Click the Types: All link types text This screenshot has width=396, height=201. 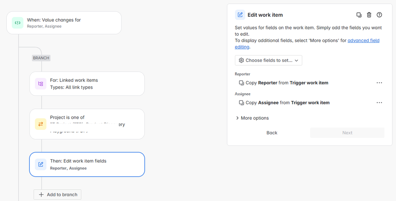pos(71,87)
